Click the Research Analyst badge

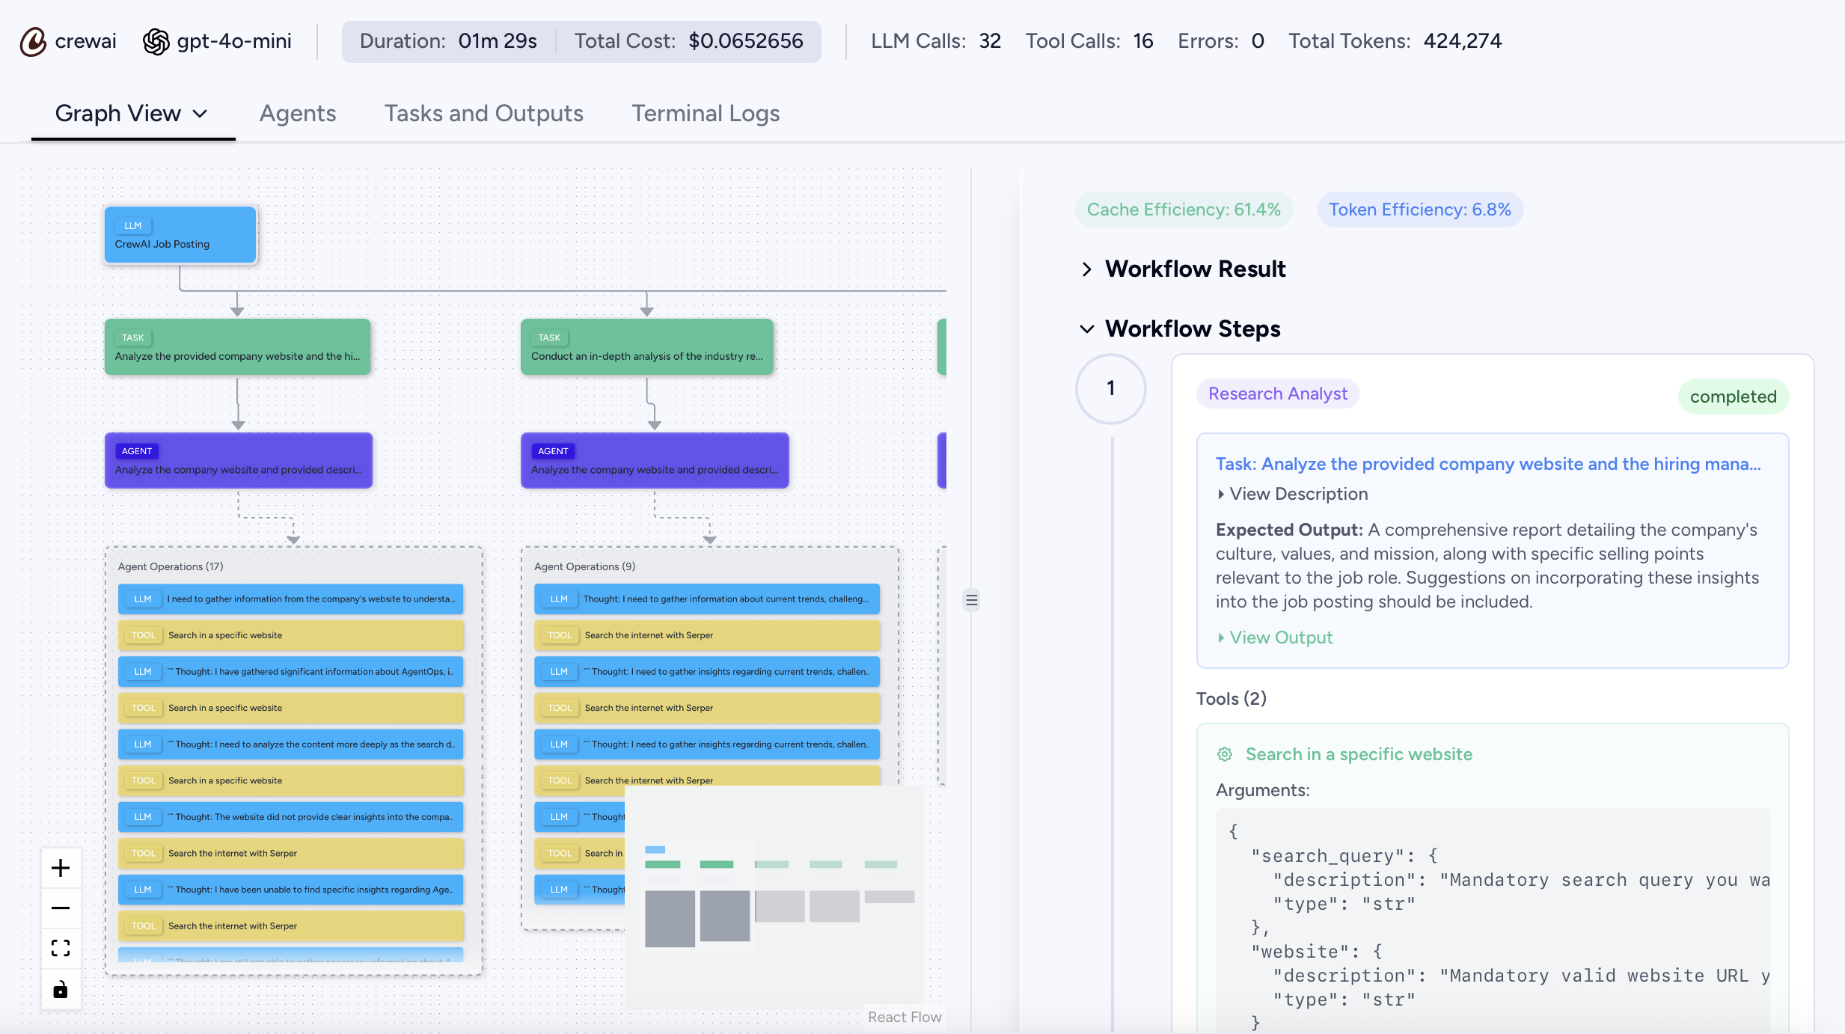click(x=1277, y=394)
